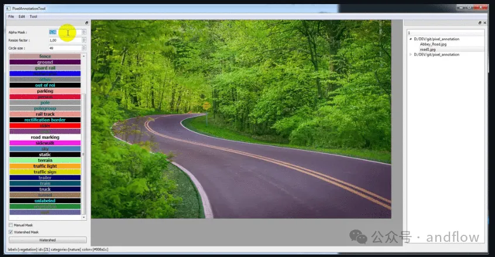Select road1.jpg in the file tree
The width and height of the screenshot is (495, 257).
click(x=428, y=50)
